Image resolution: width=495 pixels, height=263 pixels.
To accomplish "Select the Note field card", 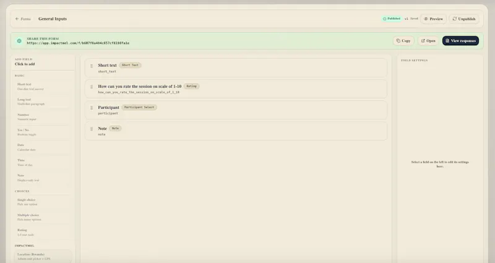I will 236,131.
